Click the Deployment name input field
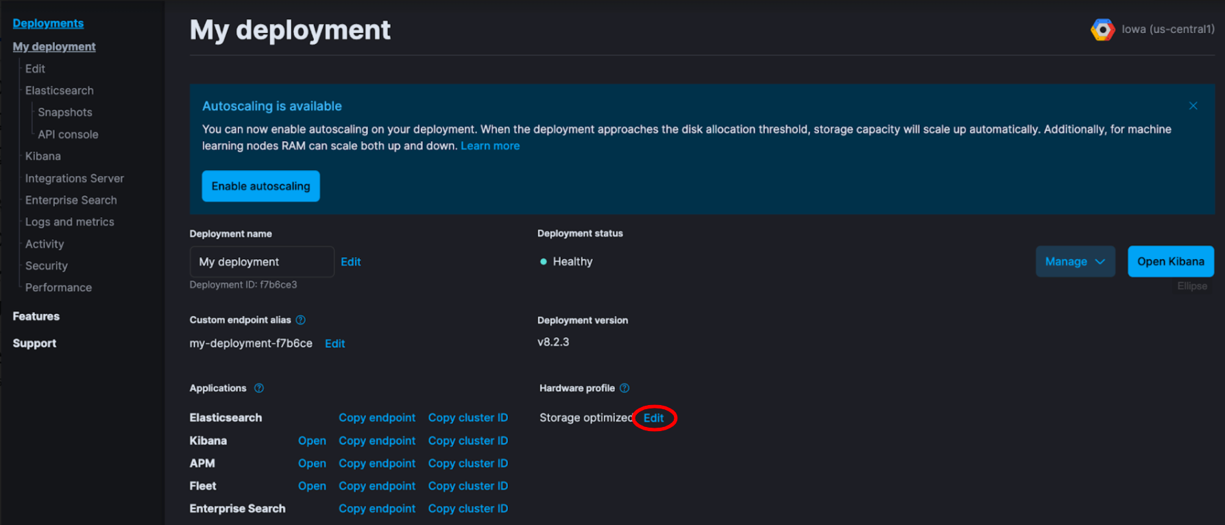This screenshot has height=525, width=1225. click(x=262, y=262)
